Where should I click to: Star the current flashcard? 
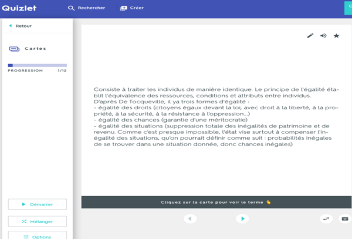[336, 36]
